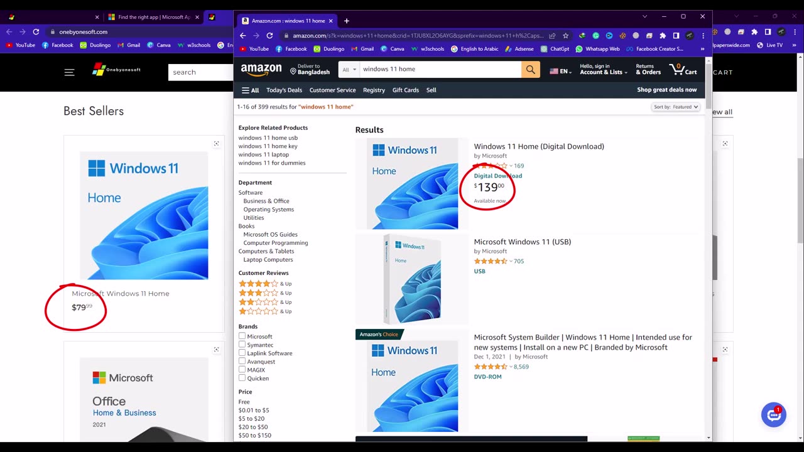The height and width of the screenshot is (452, 804).
Task: Open EN language selector dropdown
Action: pos(560,72)
